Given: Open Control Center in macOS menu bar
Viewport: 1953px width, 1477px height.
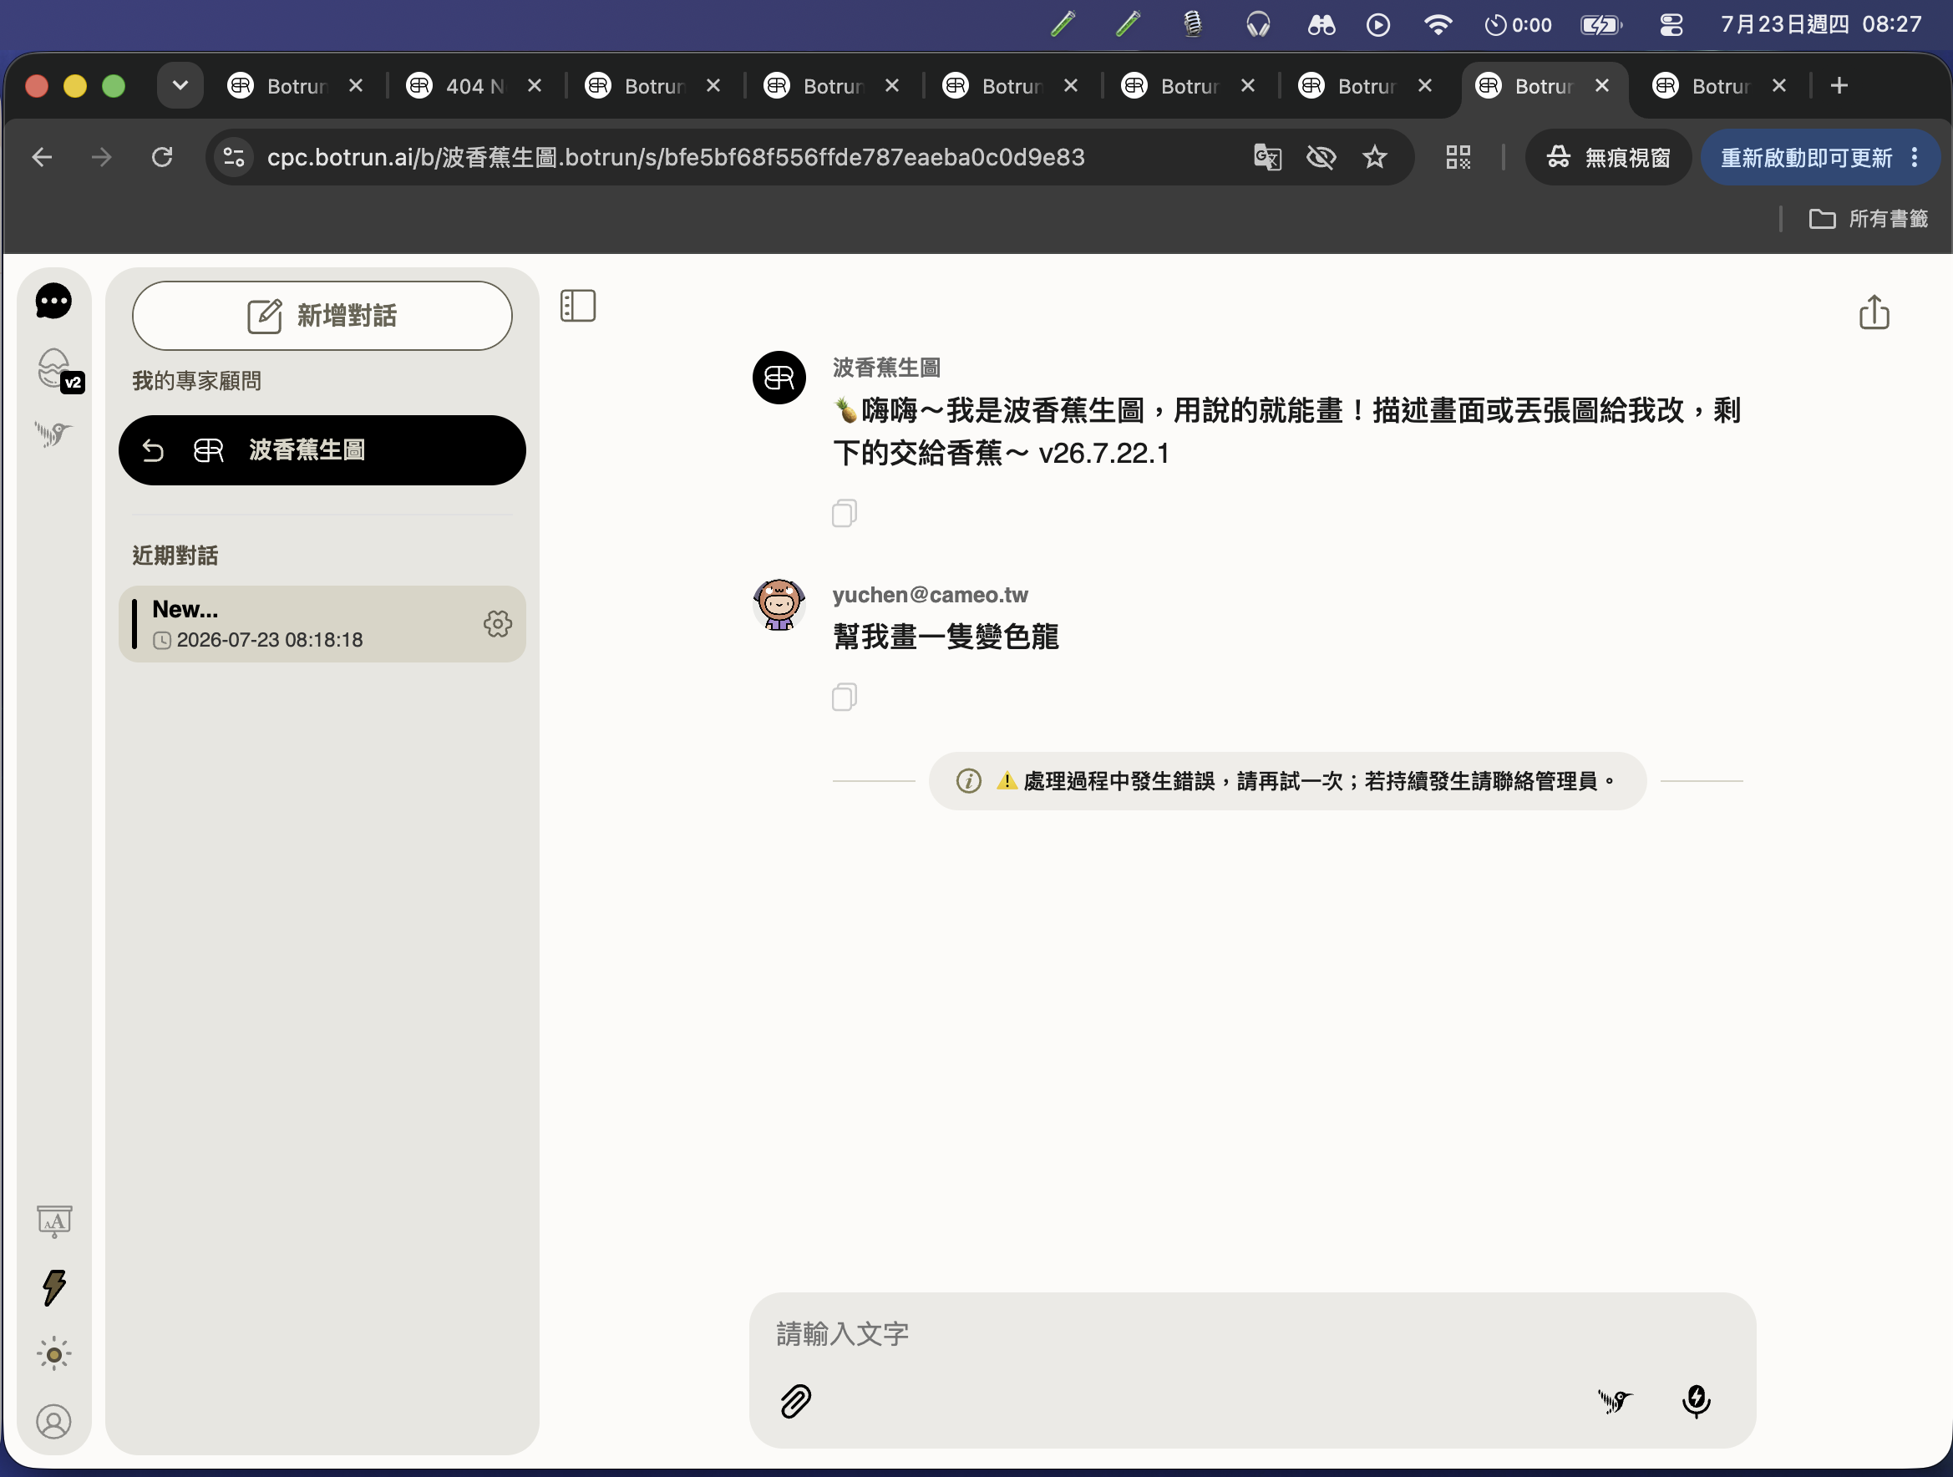Looking at the screenshot, I should pos(1671,24).
